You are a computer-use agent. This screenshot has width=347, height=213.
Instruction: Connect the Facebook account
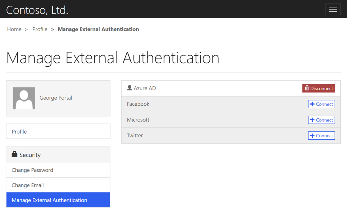[322, 104]
